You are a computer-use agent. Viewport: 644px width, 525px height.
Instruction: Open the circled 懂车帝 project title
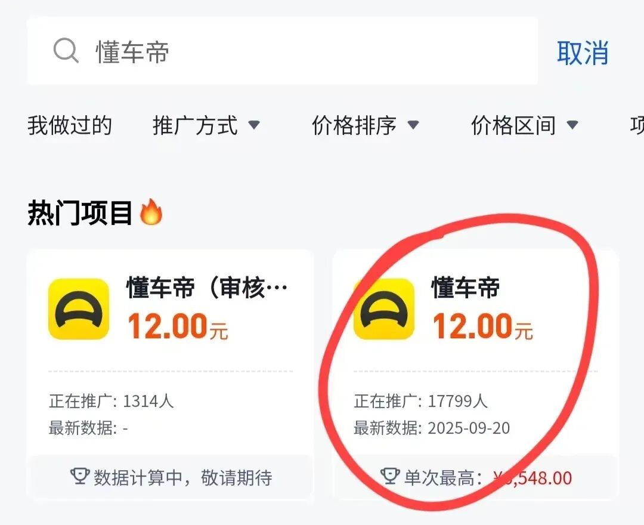click(466, 288)
